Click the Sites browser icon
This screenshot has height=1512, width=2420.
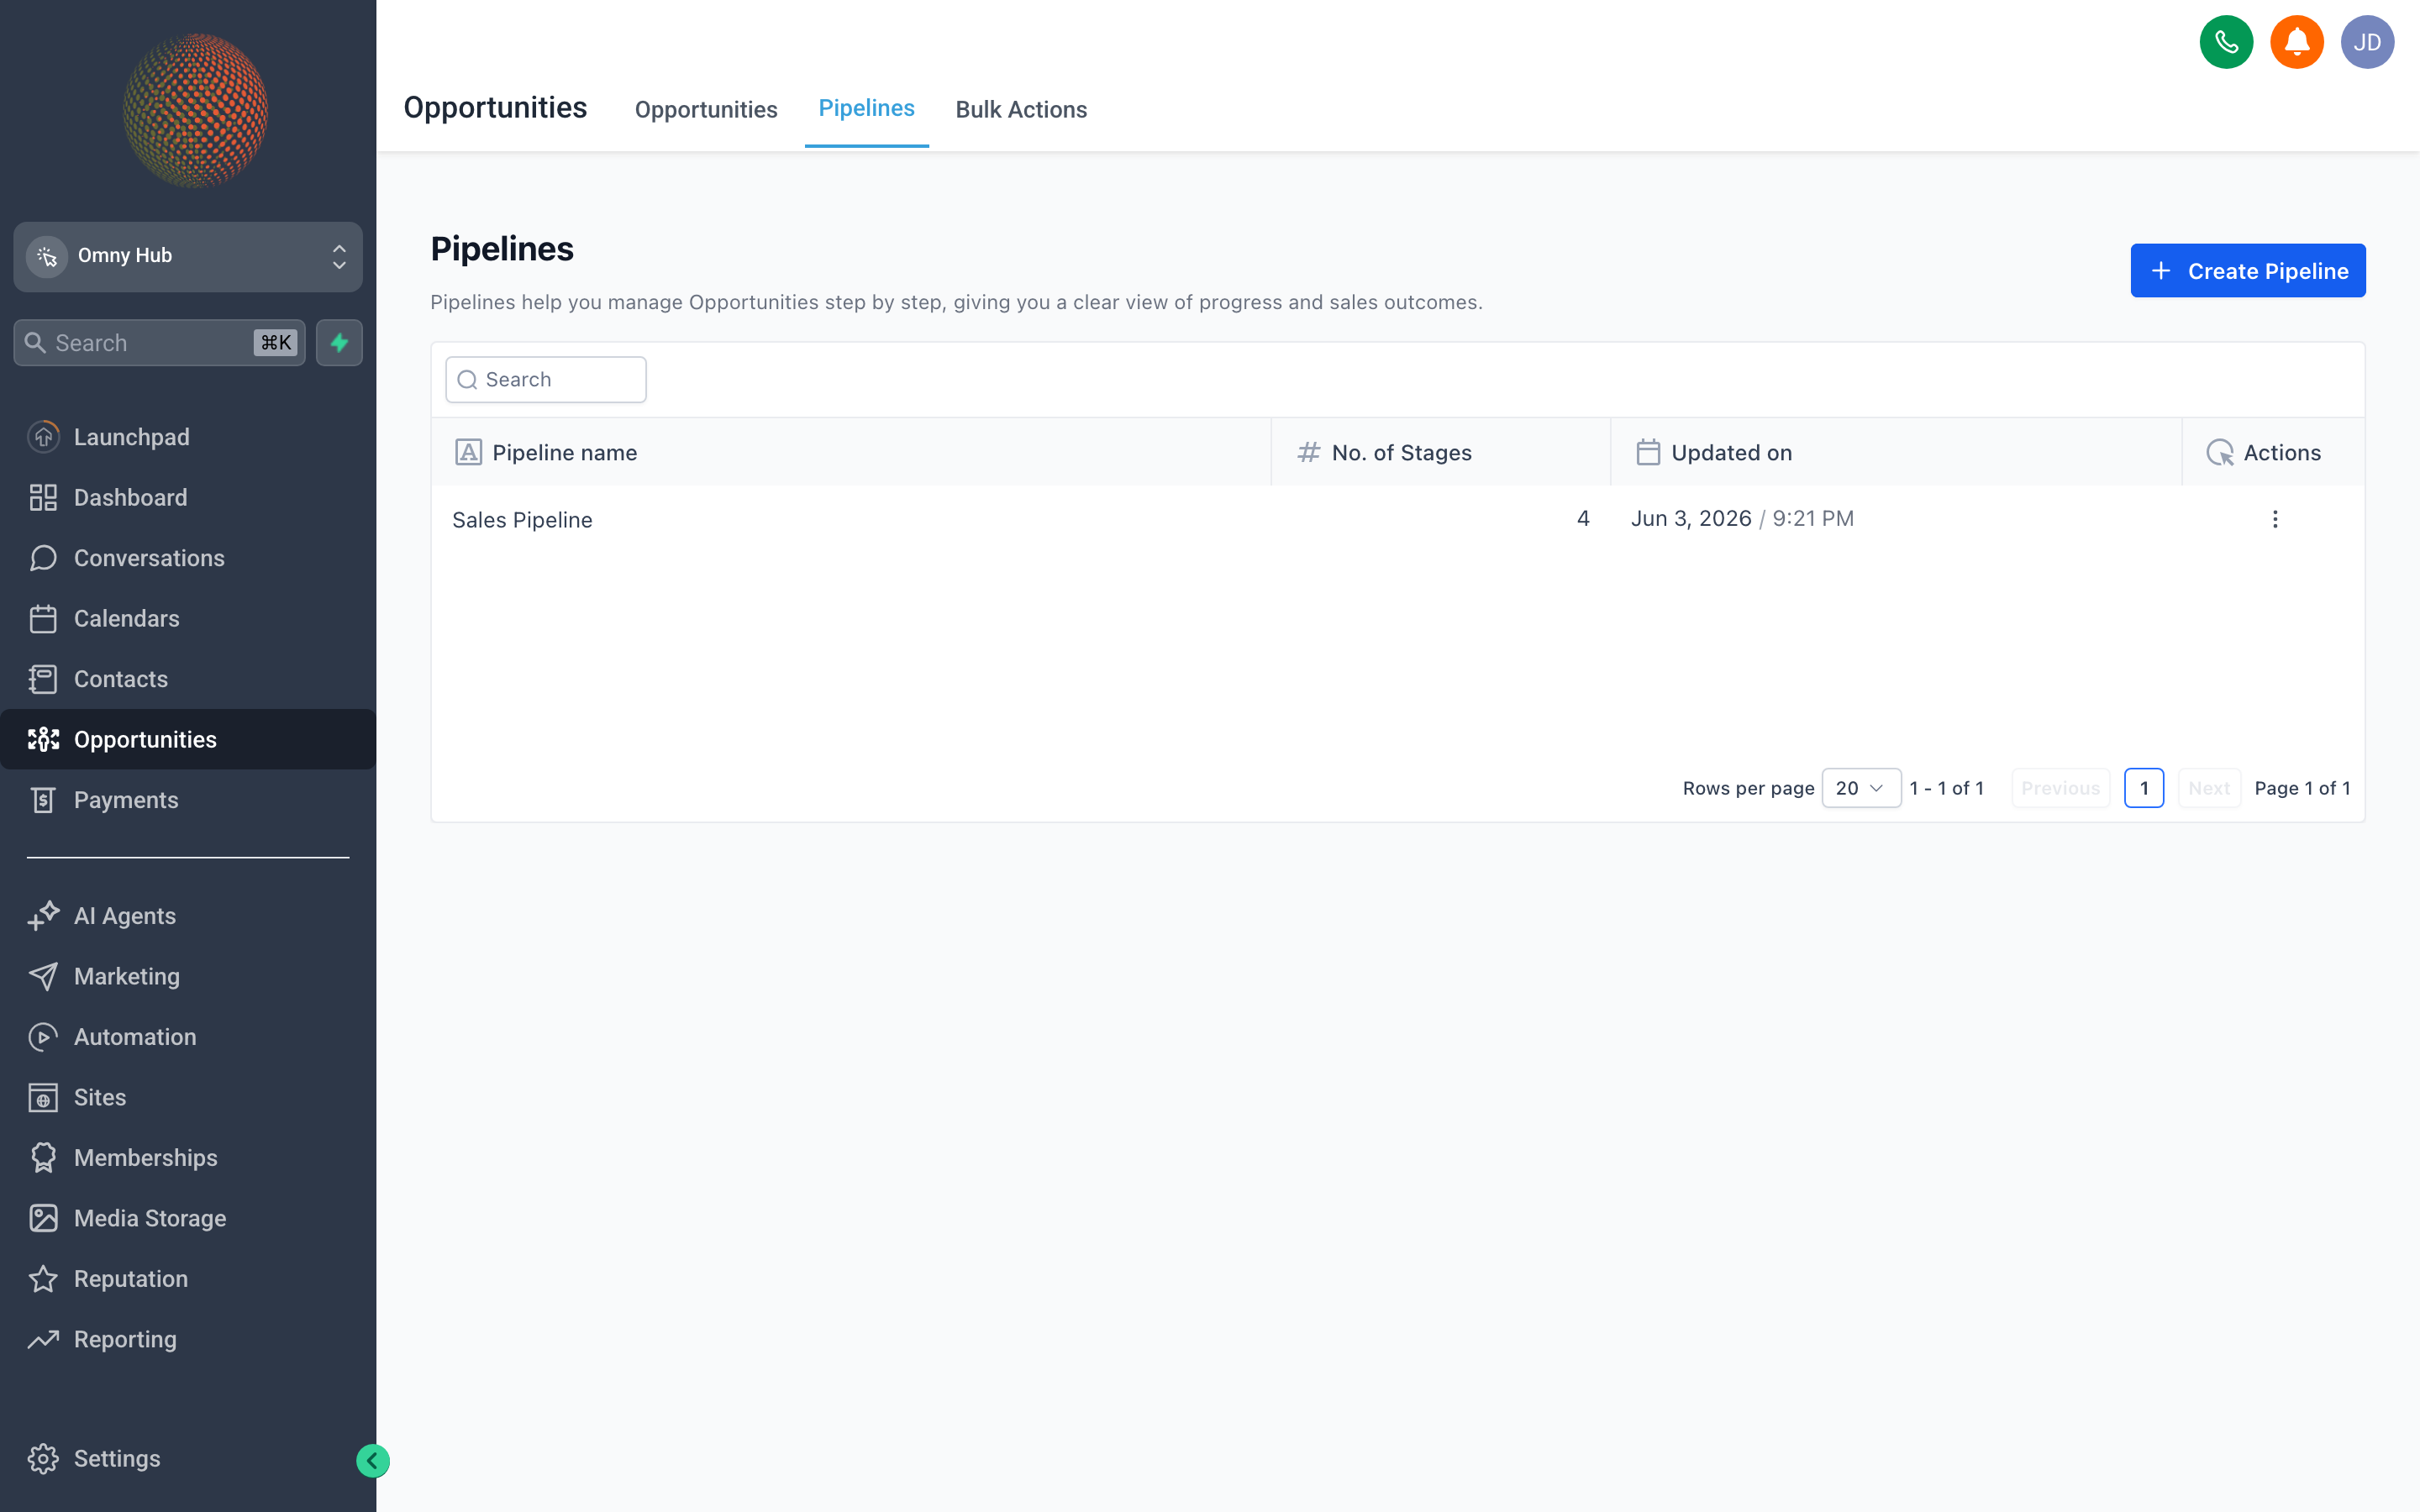pos(43,1097)
